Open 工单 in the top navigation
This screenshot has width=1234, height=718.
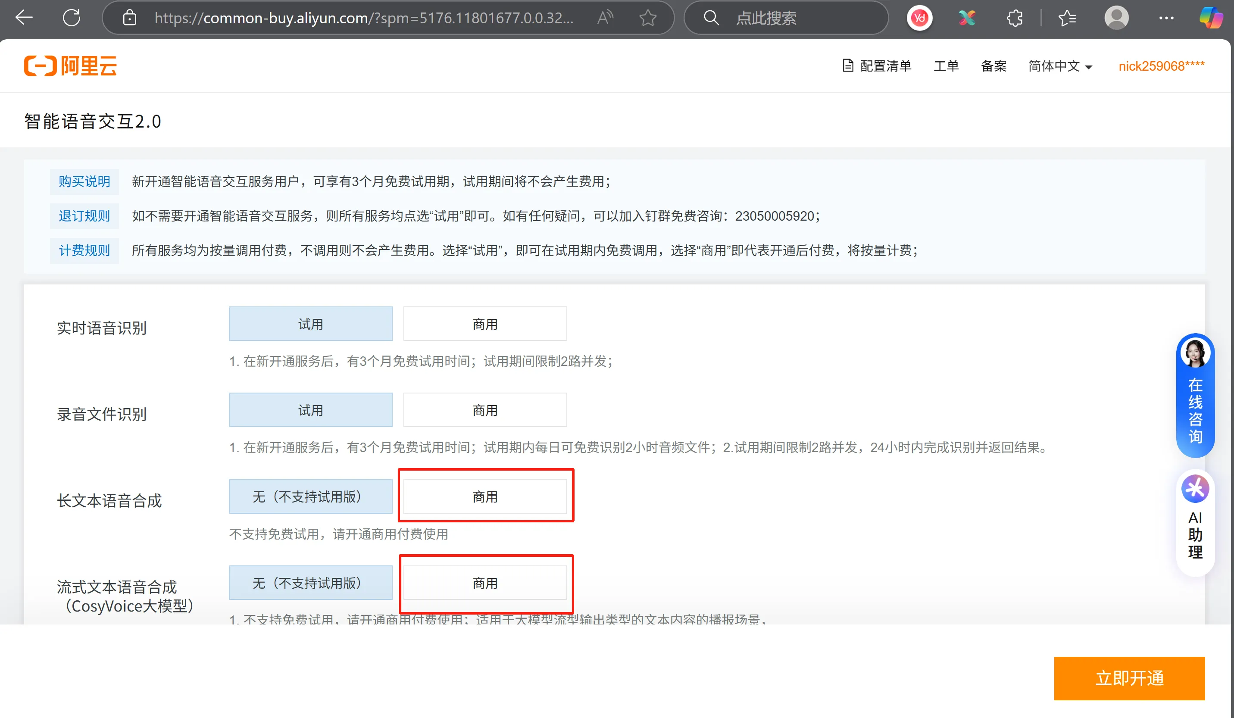coord(946,66)
